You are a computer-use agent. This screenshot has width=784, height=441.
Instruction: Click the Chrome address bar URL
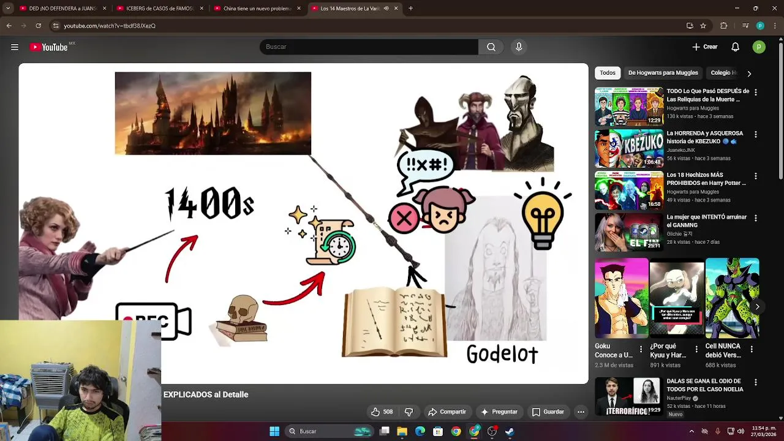[110, 26]
